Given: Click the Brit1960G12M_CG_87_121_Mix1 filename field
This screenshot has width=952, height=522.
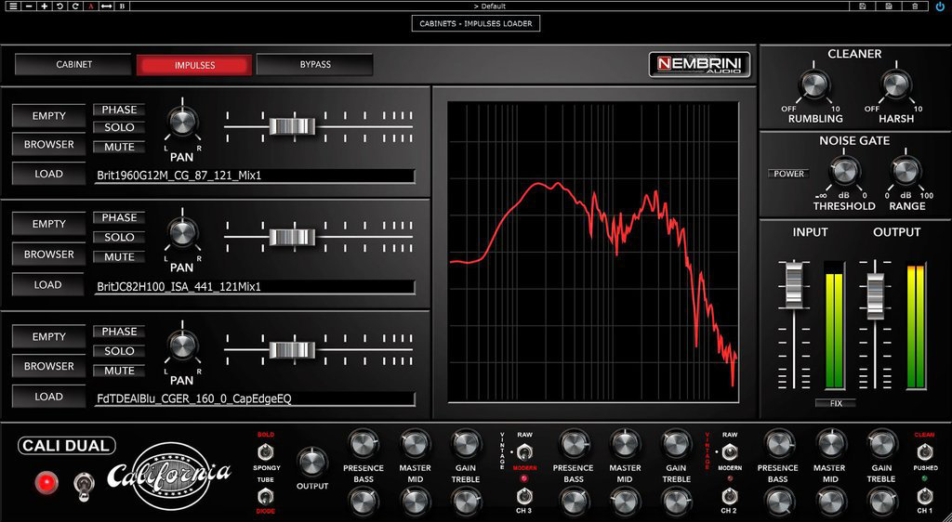Looking at the screenshot, I should click(255, 176).
